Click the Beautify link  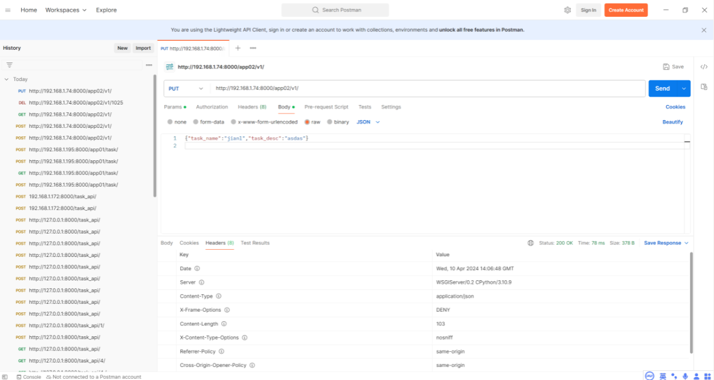click(673, 122)
